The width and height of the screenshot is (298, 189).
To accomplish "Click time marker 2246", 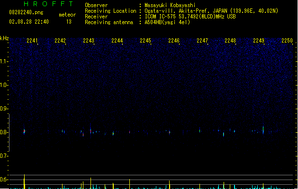I will coord(174,41).
